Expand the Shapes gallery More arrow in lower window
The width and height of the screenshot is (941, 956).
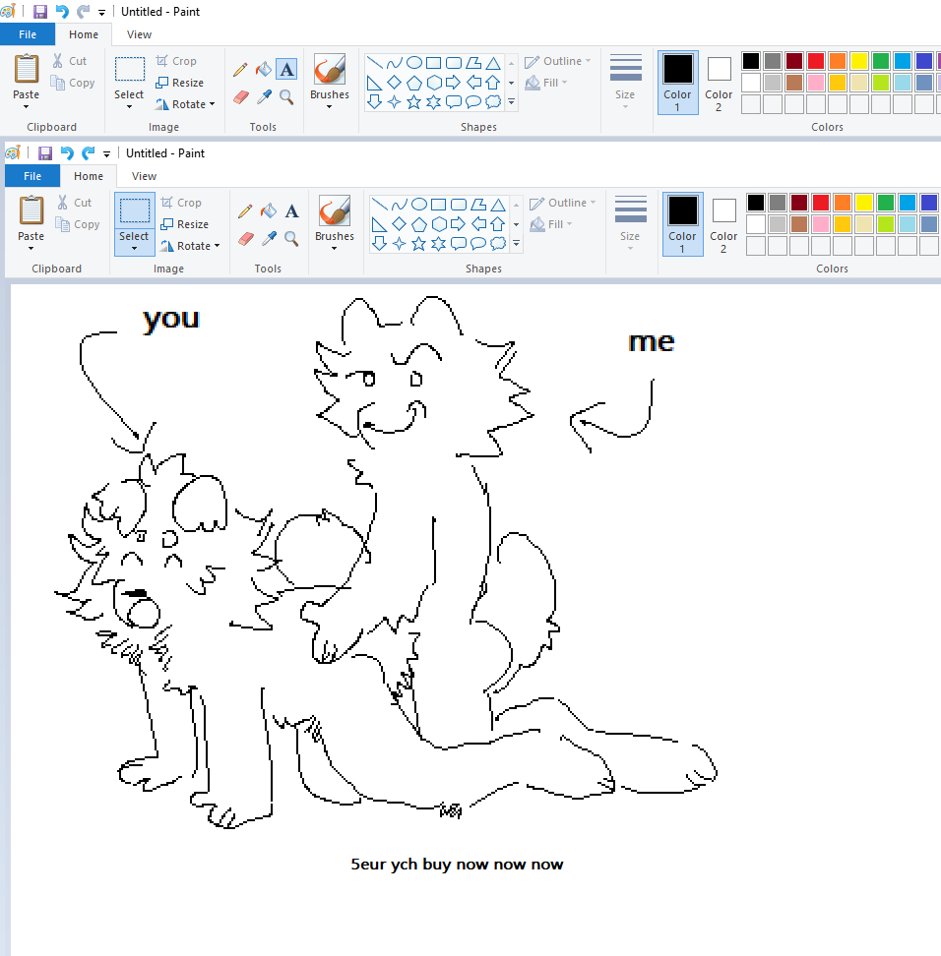point(516,244)
